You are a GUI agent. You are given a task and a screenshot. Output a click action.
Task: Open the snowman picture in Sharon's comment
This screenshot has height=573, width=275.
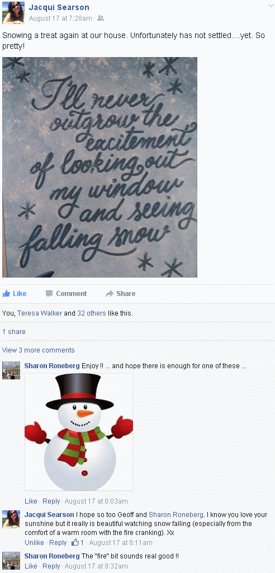(79, 432)
